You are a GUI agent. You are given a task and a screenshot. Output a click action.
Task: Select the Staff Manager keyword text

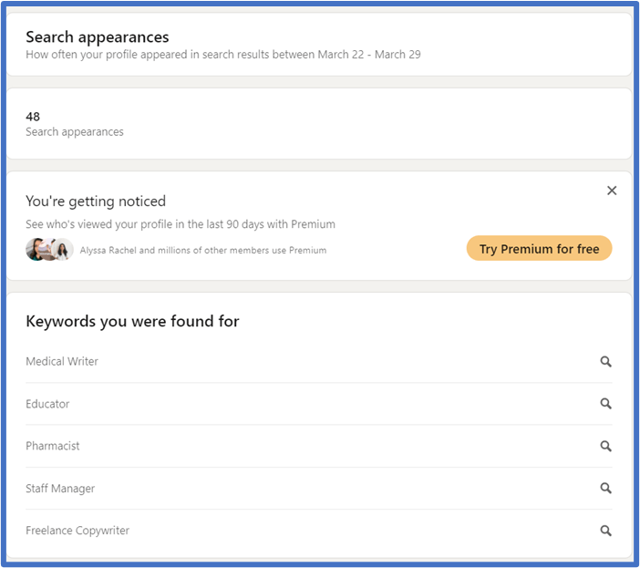click(x=60, y=489)
